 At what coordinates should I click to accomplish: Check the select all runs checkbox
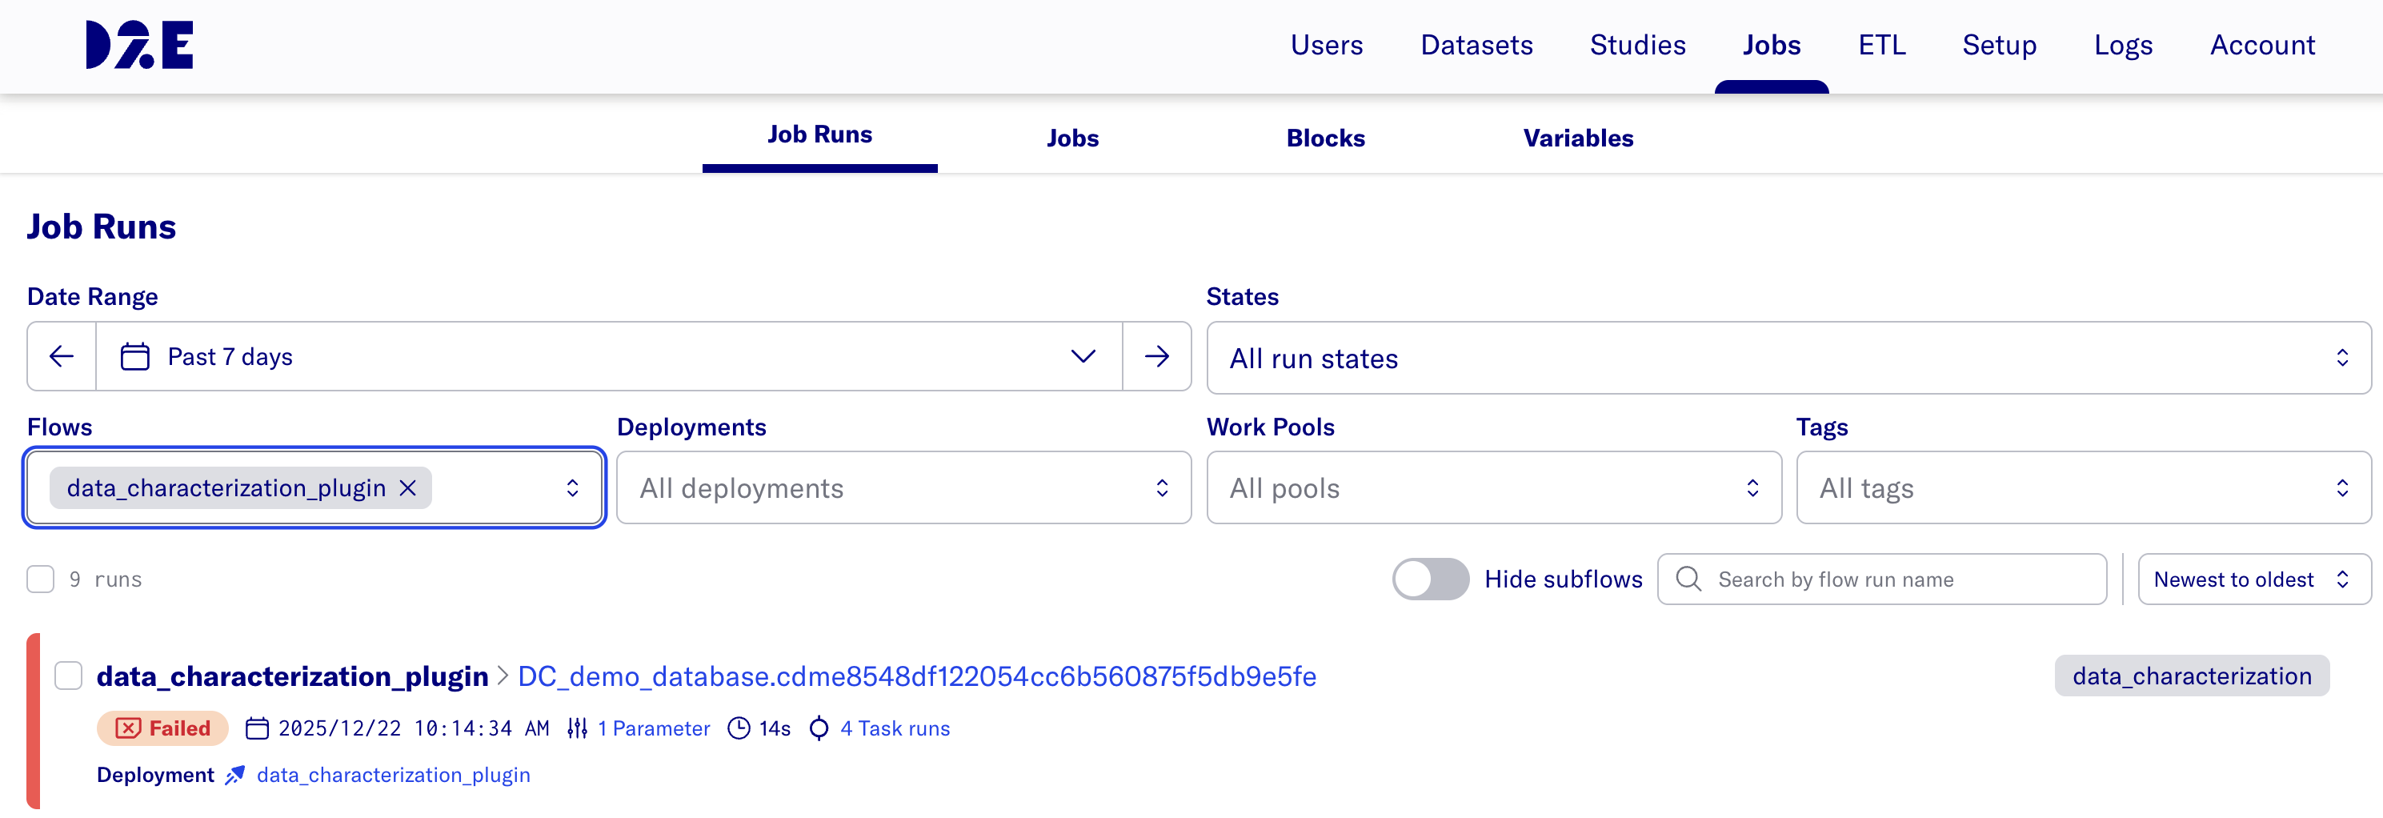point(41,579)
